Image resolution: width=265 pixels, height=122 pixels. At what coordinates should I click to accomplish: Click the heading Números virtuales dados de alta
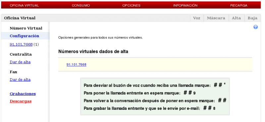pos(93,51)
